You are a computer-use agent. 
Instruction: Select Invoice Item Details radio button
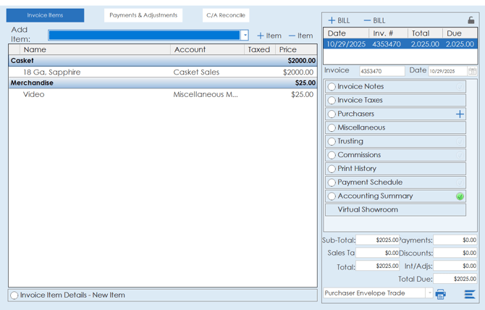14,296
